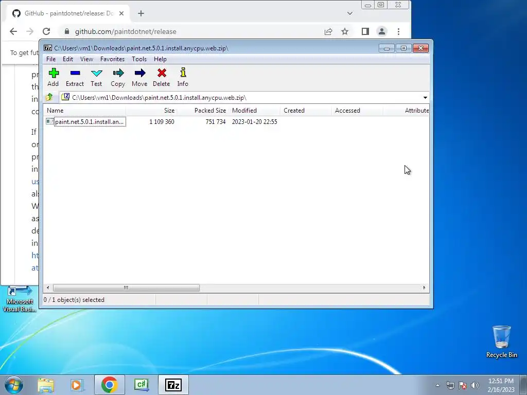Click the 7-Zip taskbar button
The height and width of the screenshot is (395, 527).
pos(173,385)
